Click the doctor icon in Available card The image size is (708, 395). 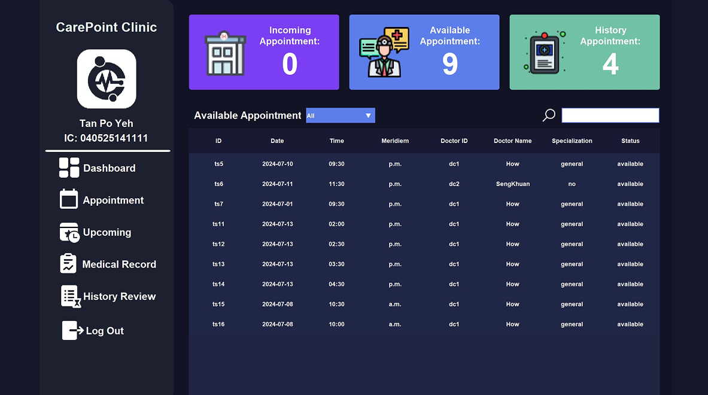(384, 52)
